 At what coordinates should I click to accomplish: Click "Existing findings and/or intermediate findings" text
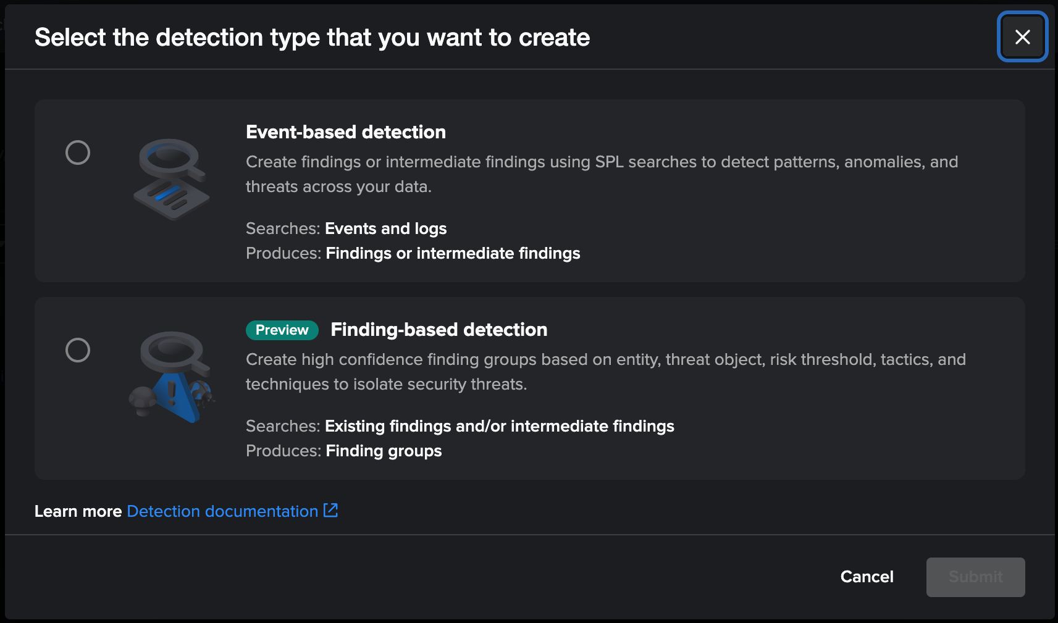point(499,426)
